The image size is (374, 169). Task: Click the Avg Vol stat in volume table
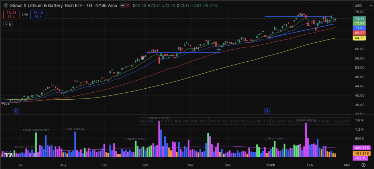tap(189, 121)
